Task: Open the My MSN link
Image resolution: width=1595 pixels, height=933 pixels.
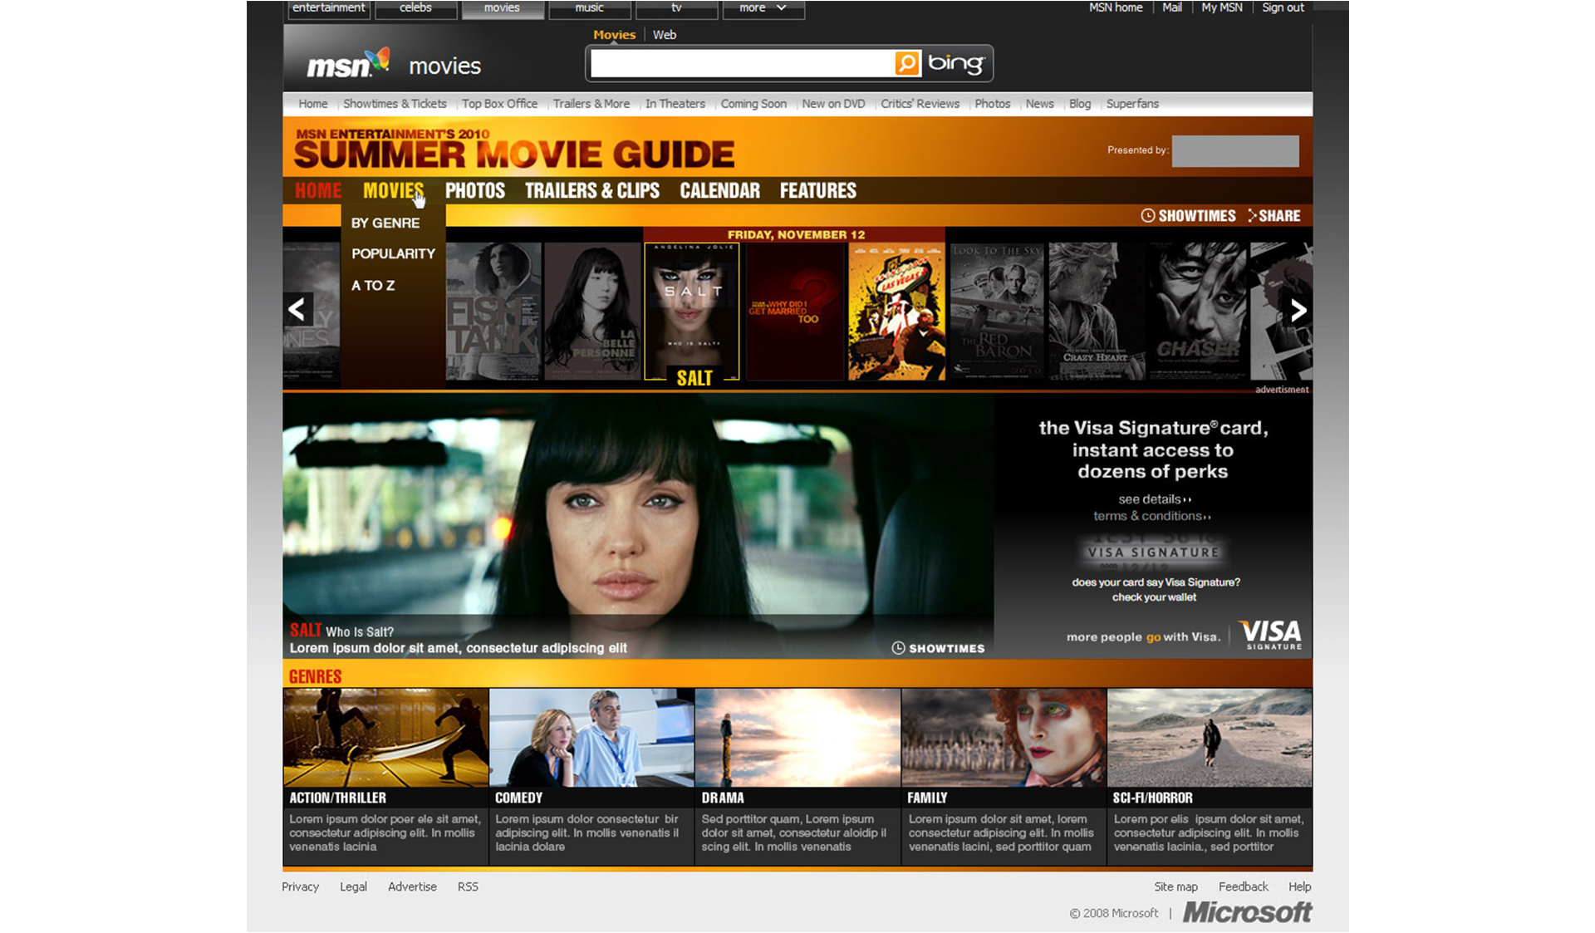Action: [x=1222, y=7]
